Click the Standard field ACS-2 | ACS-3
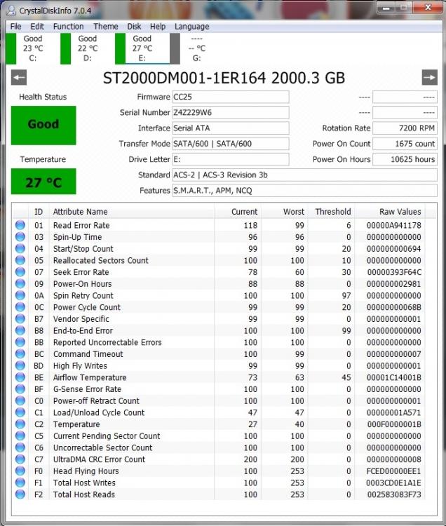446x526 pixels. [x=305, y=175]
